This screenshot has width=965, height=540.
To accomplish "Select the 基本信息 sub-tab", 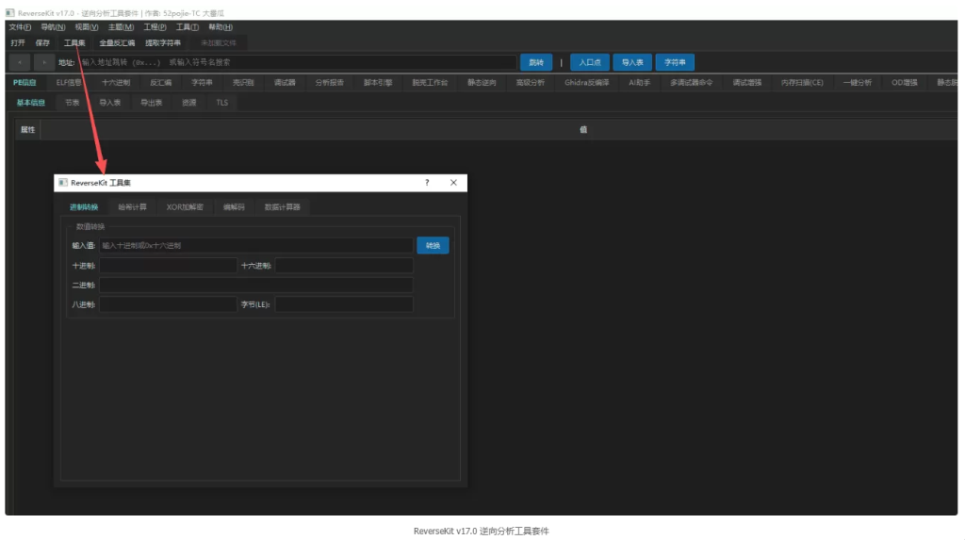I will coord(31,103).
